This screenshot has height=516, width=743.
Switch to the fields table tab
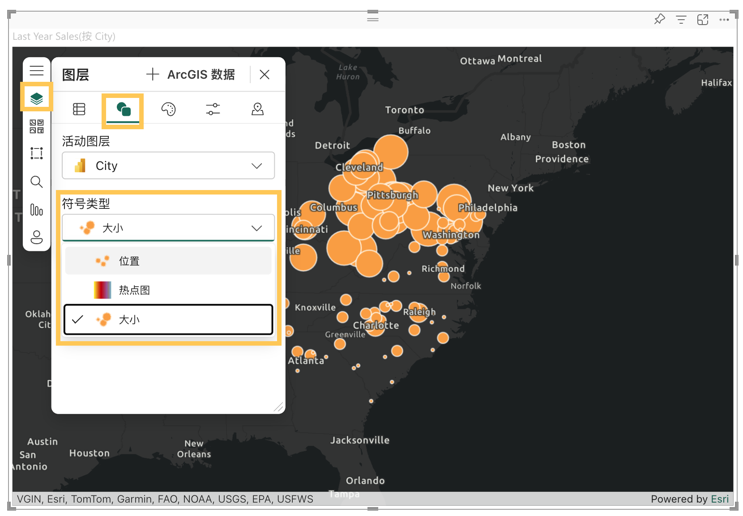point(79,108)
